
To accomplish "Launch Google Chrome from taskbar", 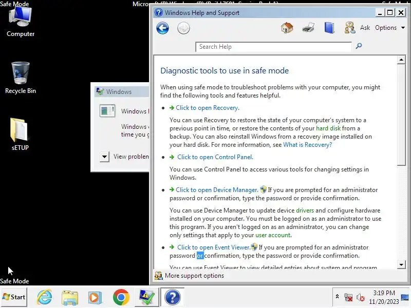I will pos(121,297).
